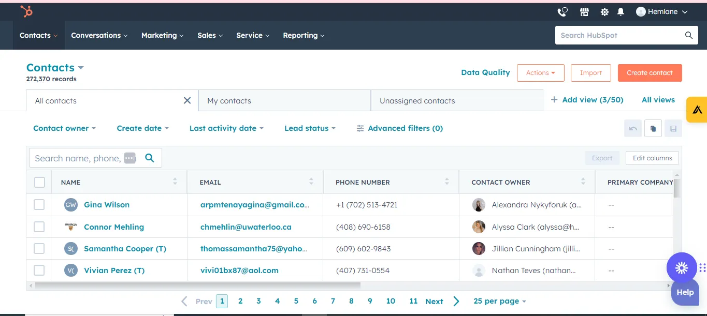Expand the Contact owner filter dropdown

(x=64, y=128)
